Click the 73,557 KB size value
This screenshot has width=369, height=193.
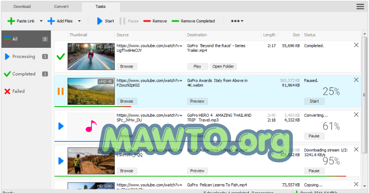click(291, 185)
